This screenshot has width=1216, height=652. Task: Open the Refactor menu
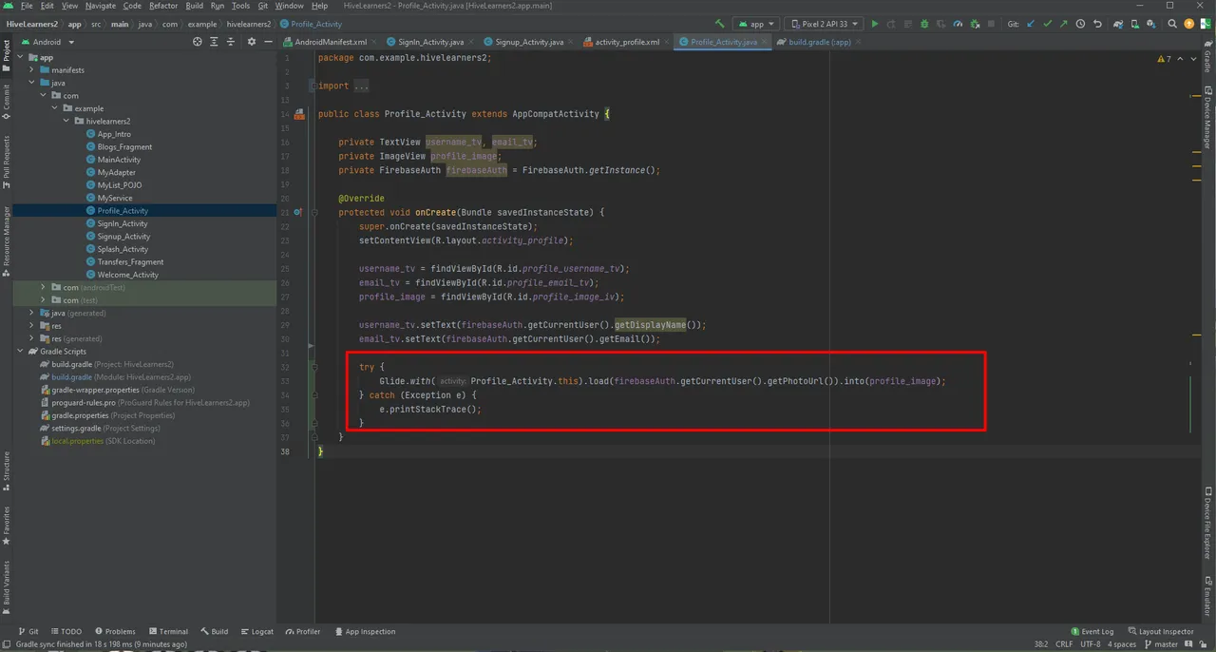click(x=163, y=6)
